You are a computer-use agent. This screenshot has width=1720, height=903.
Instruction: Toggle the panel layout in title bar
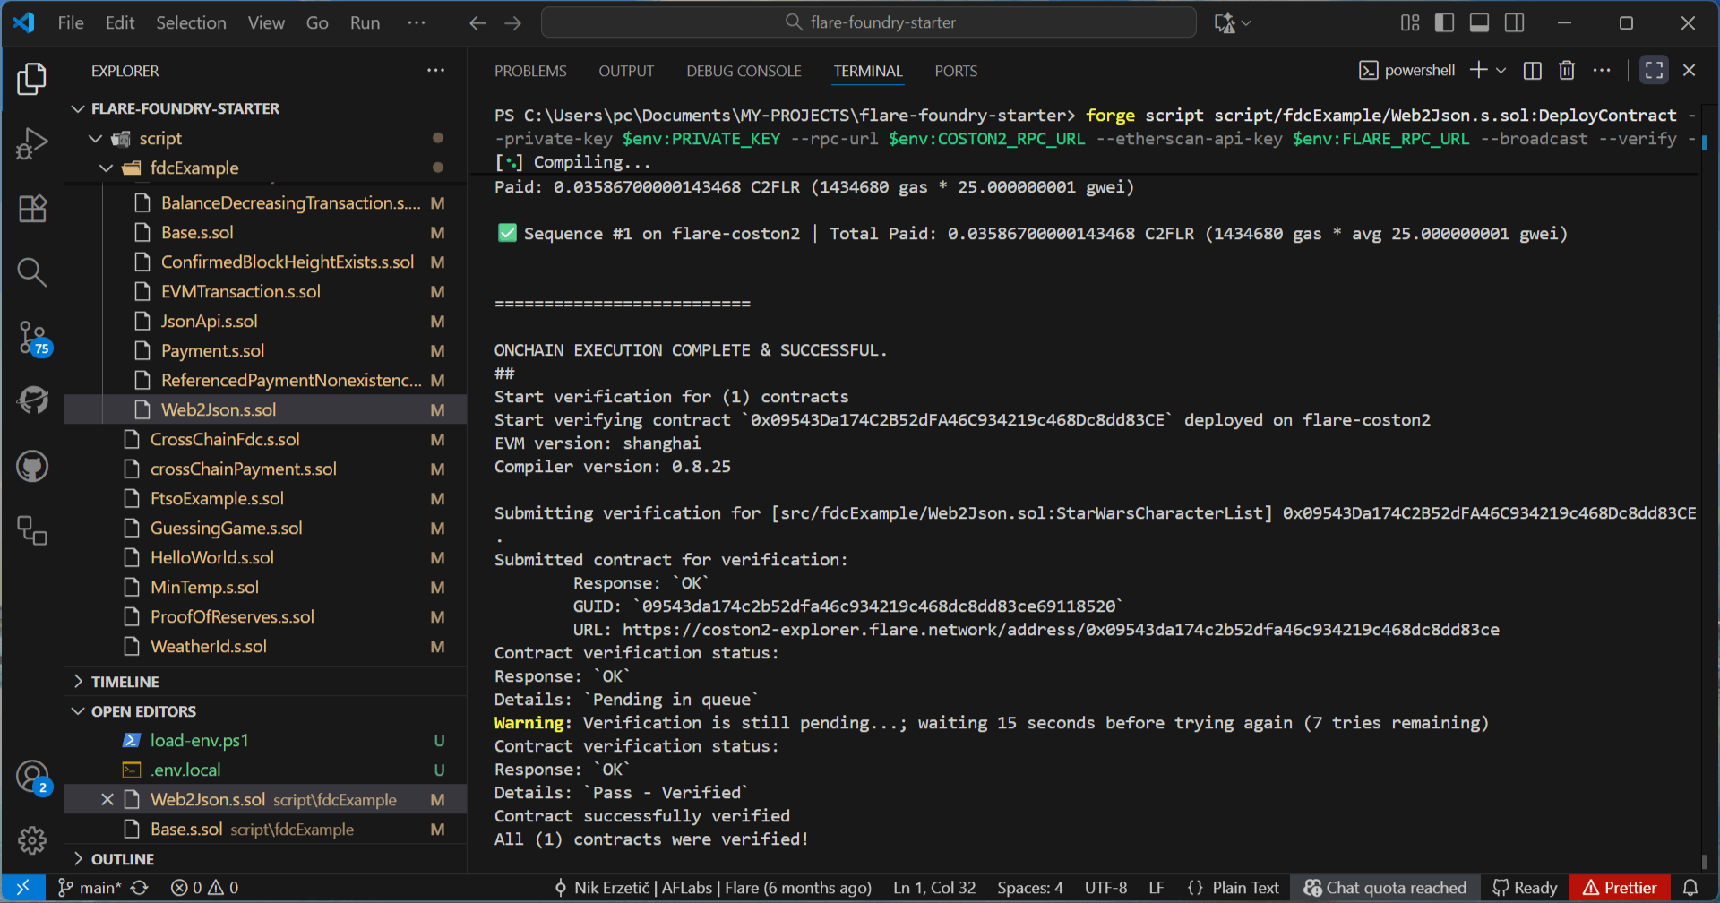[1478, 22]
